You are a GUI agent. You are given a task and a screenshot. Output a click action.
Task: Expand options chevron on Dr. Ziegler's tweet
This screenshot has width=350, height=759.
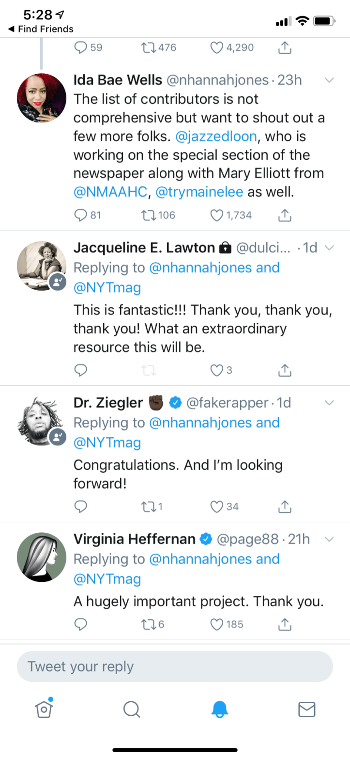click(329, 403)
